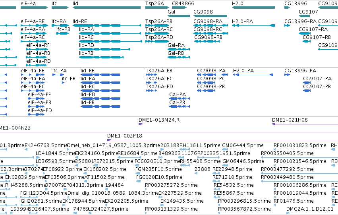Click transcript lid-RC
338x215 pixels.
point(110,41)
